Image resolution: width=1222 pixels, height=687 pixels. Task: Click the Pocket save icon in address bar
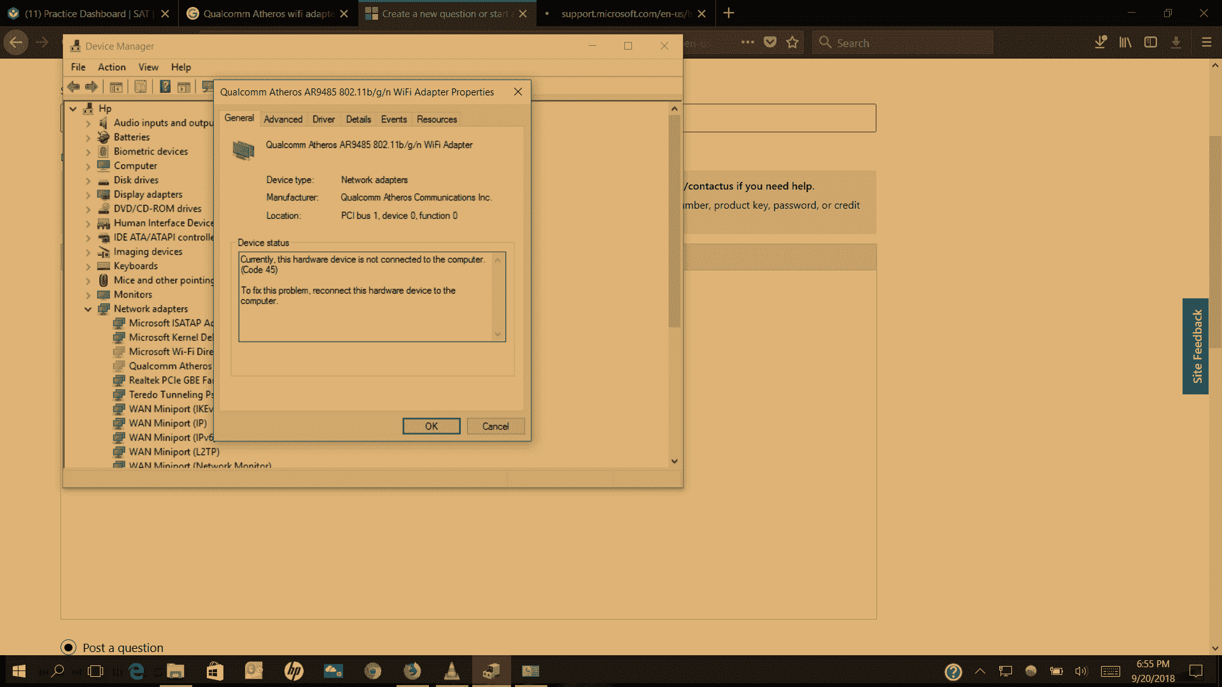(770, 42)
